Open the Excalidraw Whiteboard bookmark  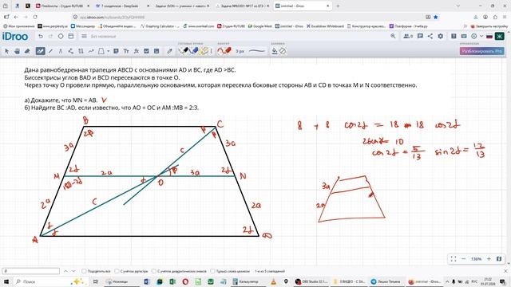[x=325, y=26]
